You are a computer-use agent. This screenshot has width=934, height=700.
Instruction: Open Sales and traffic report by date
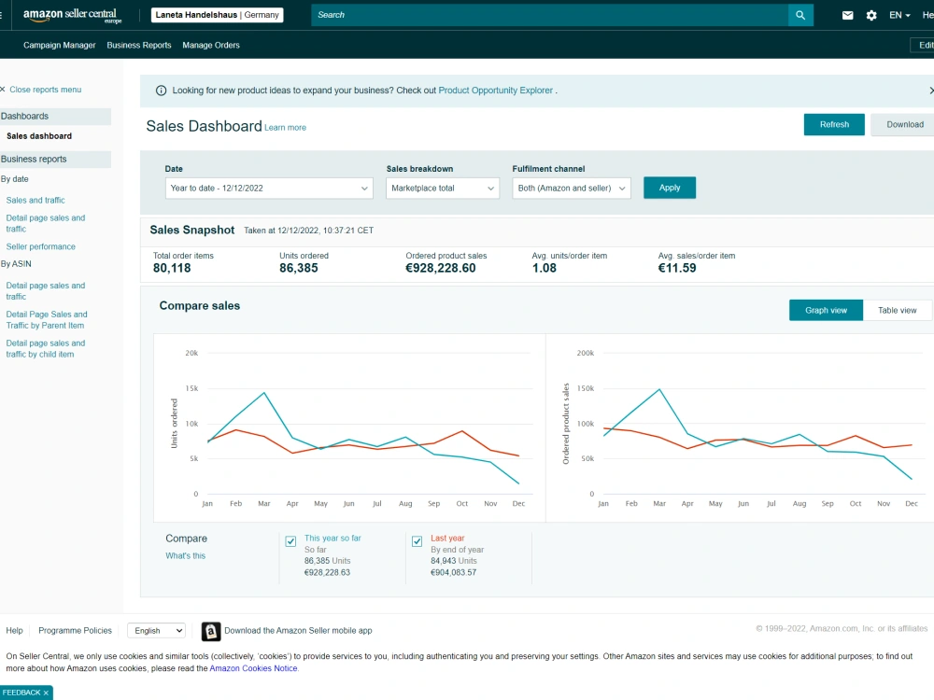click(x=35, y=200)
